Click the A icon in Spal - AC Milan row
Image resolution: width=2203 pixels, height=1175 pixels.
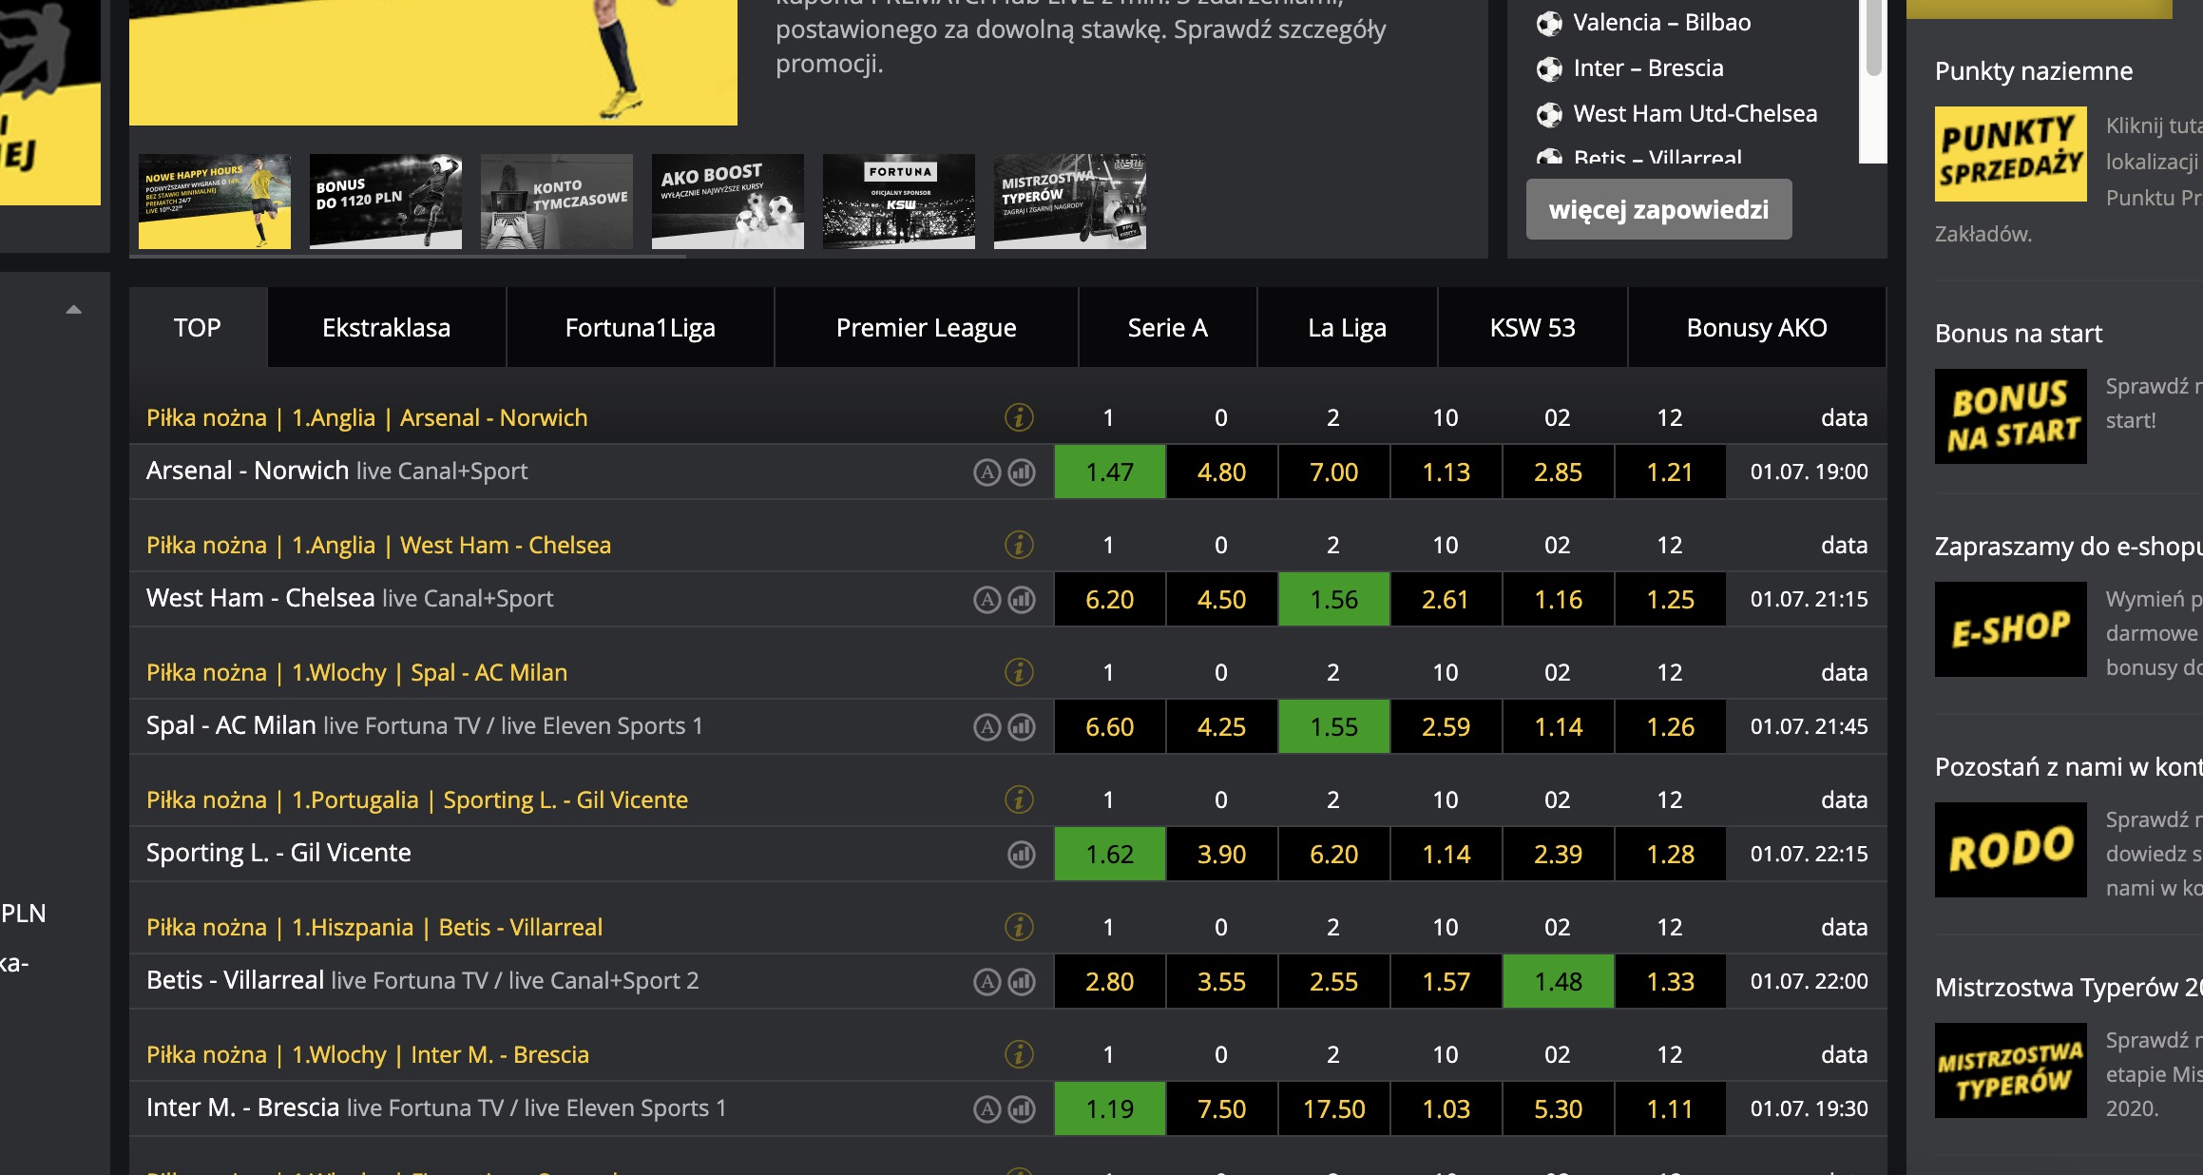(x=987, y=727)
